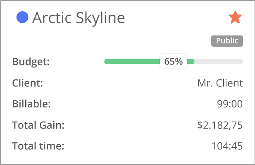Open the Arctic Skyline project title
Screen dimensions: 255x165
coord(79,18)
